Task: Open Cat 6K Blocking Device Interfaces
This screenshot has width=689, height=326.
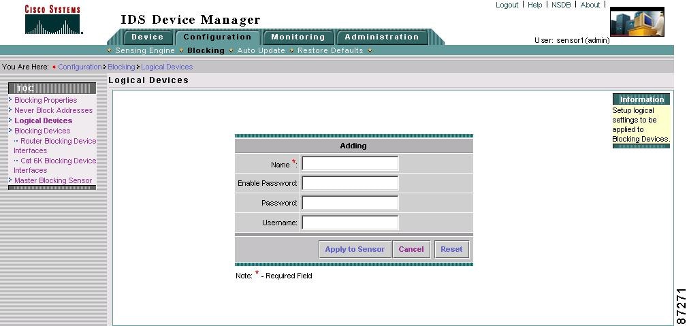Action: click(55, 165)
